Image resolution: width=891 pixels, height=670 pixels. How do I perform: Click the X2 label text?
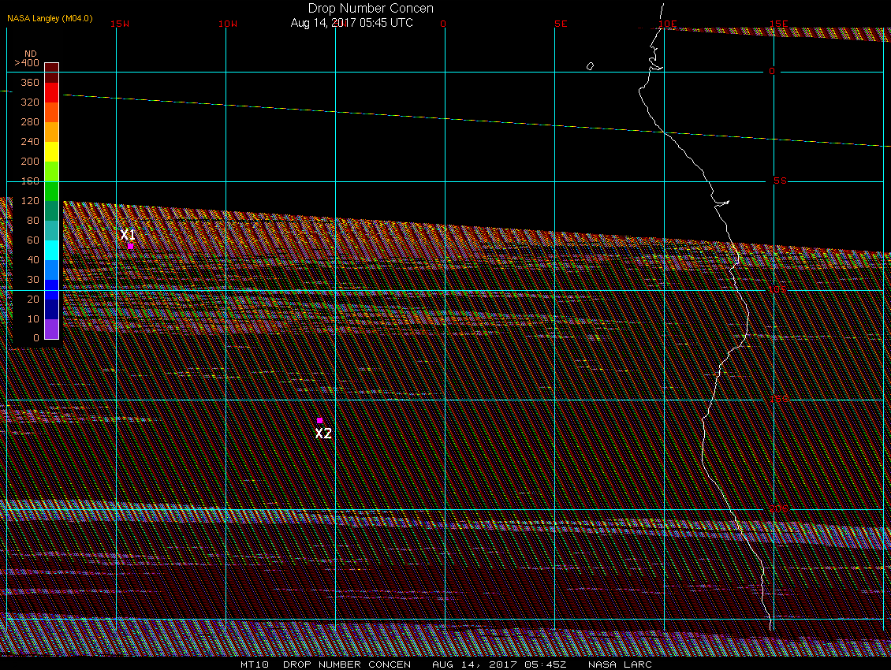pos(323,433)
